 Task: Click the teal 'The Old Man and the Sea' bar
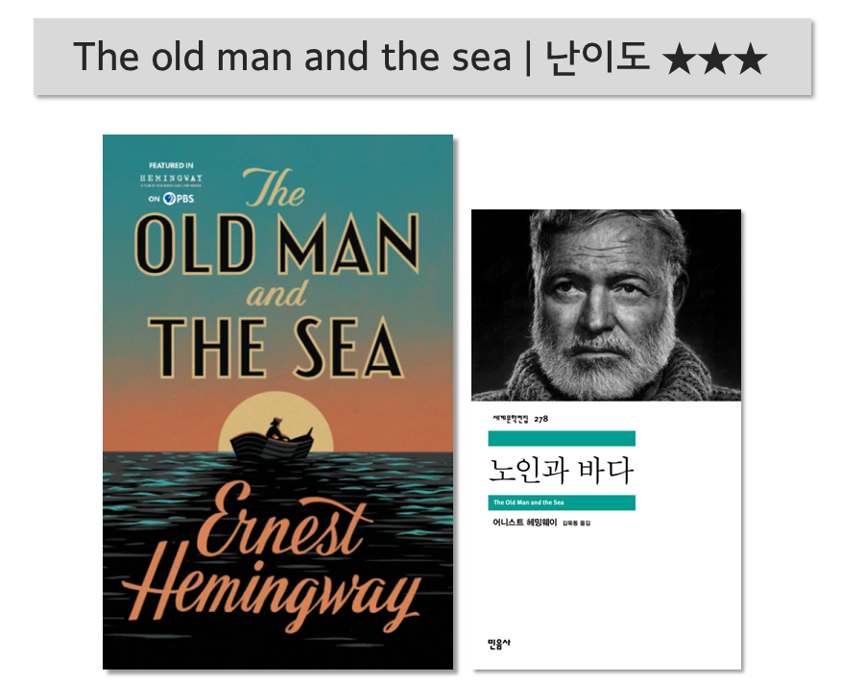click(562, 502)
